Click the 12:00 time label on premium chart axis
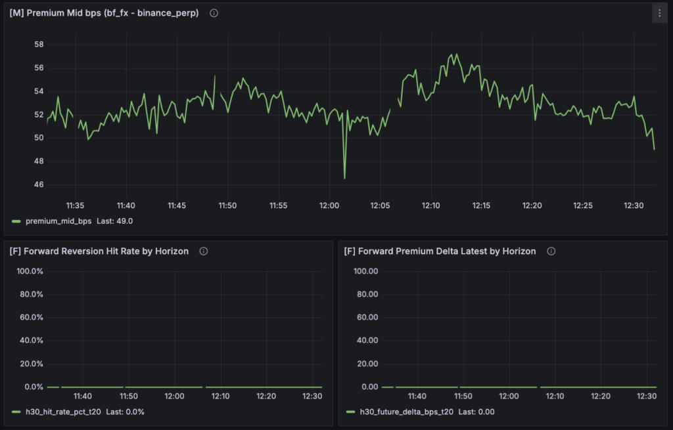673x430 pixels. [329, 205]
